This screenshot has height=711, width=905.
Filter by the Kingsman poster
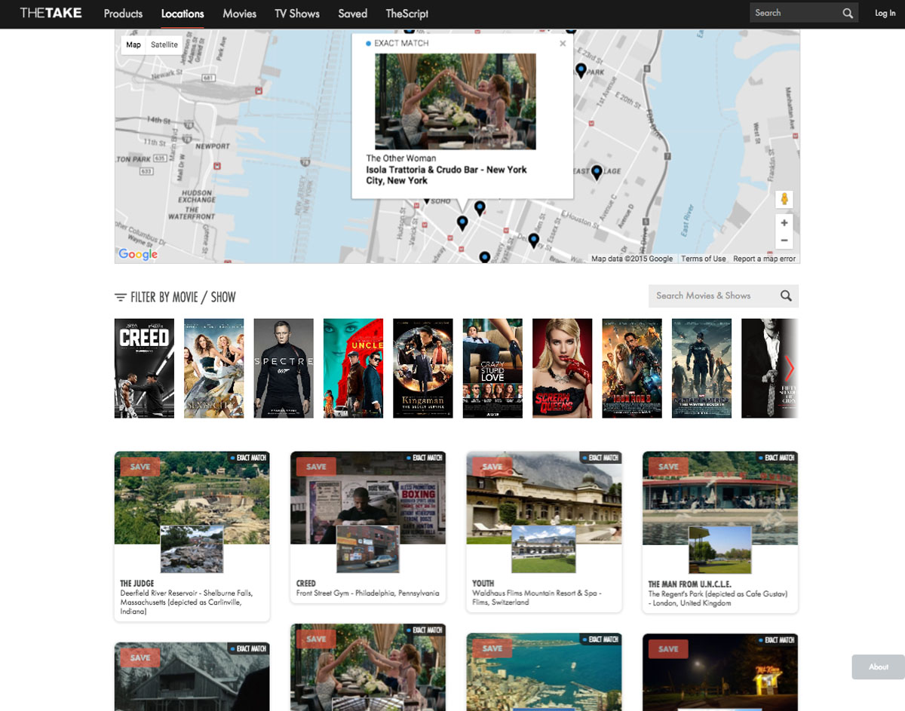coord(423,368)
